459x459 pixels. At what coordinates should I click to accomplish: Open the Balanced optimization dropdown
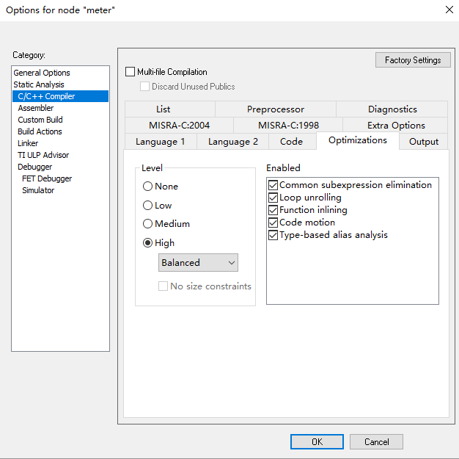(x=198, y=262)
